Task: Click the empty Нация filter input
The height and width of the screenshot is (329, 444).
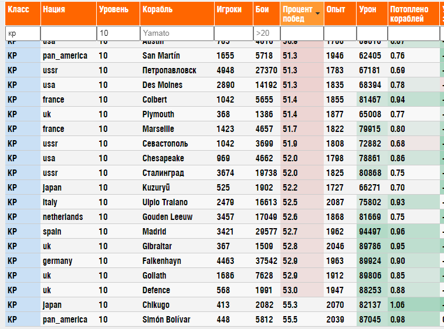Action: click(x=68, y=33)
